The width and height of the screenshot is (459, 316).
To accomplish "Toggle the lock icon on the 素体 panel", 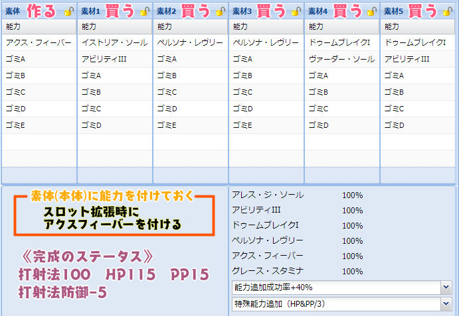I will click(69, 12).
